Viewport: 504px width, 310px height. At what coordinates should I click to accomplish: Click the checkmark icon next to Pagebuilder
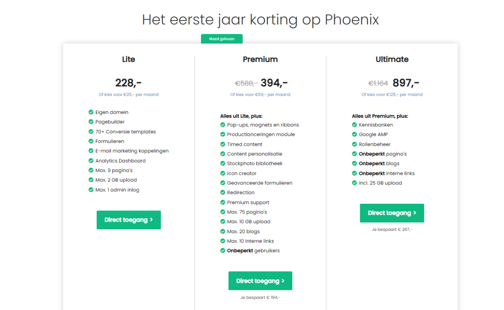pos(91,122)
